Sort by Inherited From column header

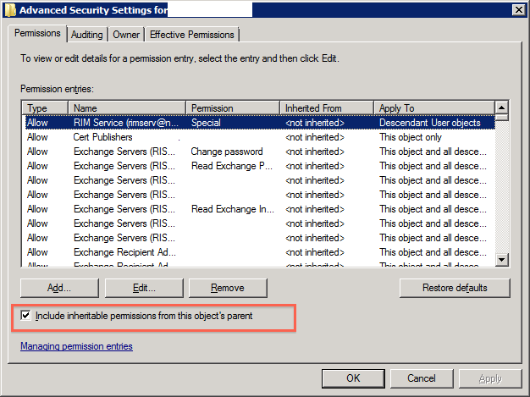[x=326, y=108]
